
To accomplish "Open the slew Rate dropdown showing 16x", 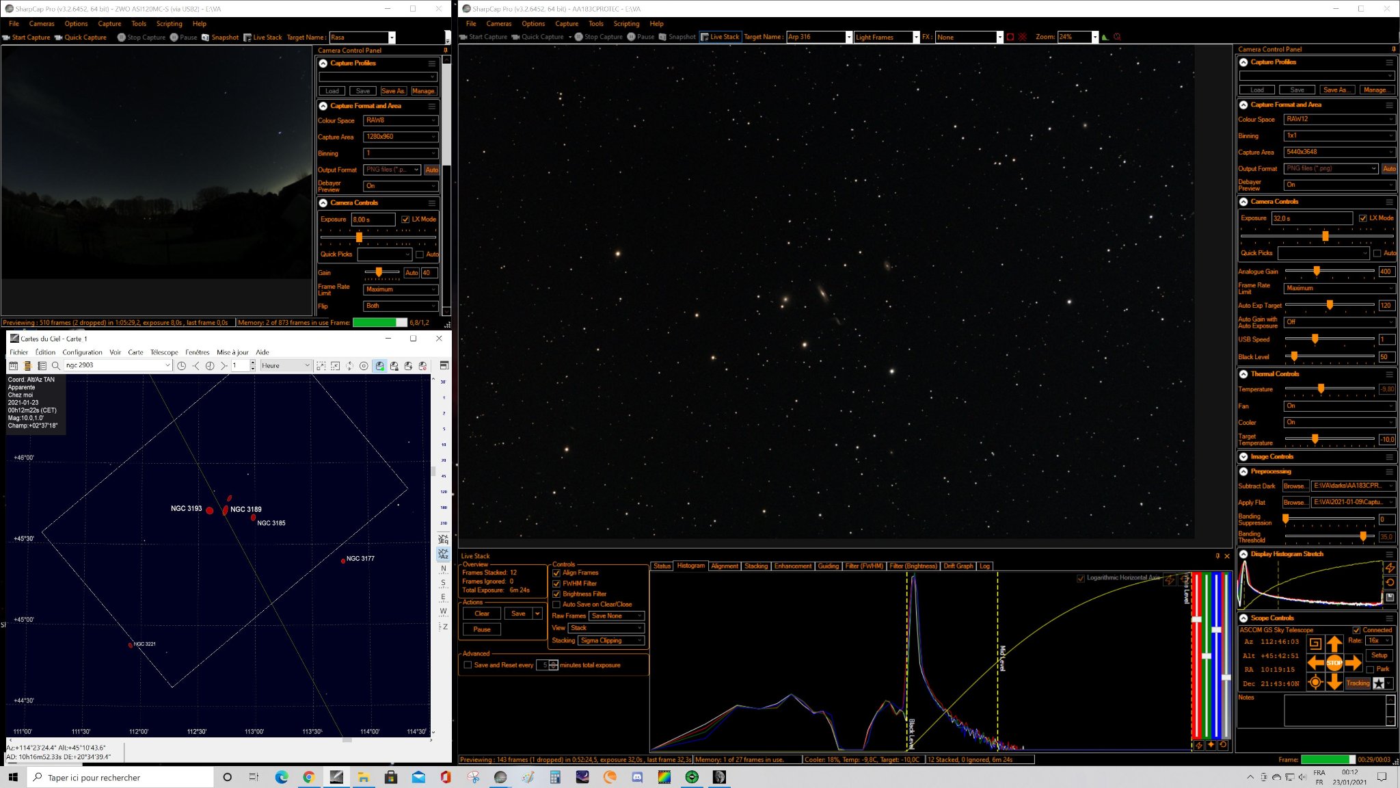I will tap(1379, 641).
